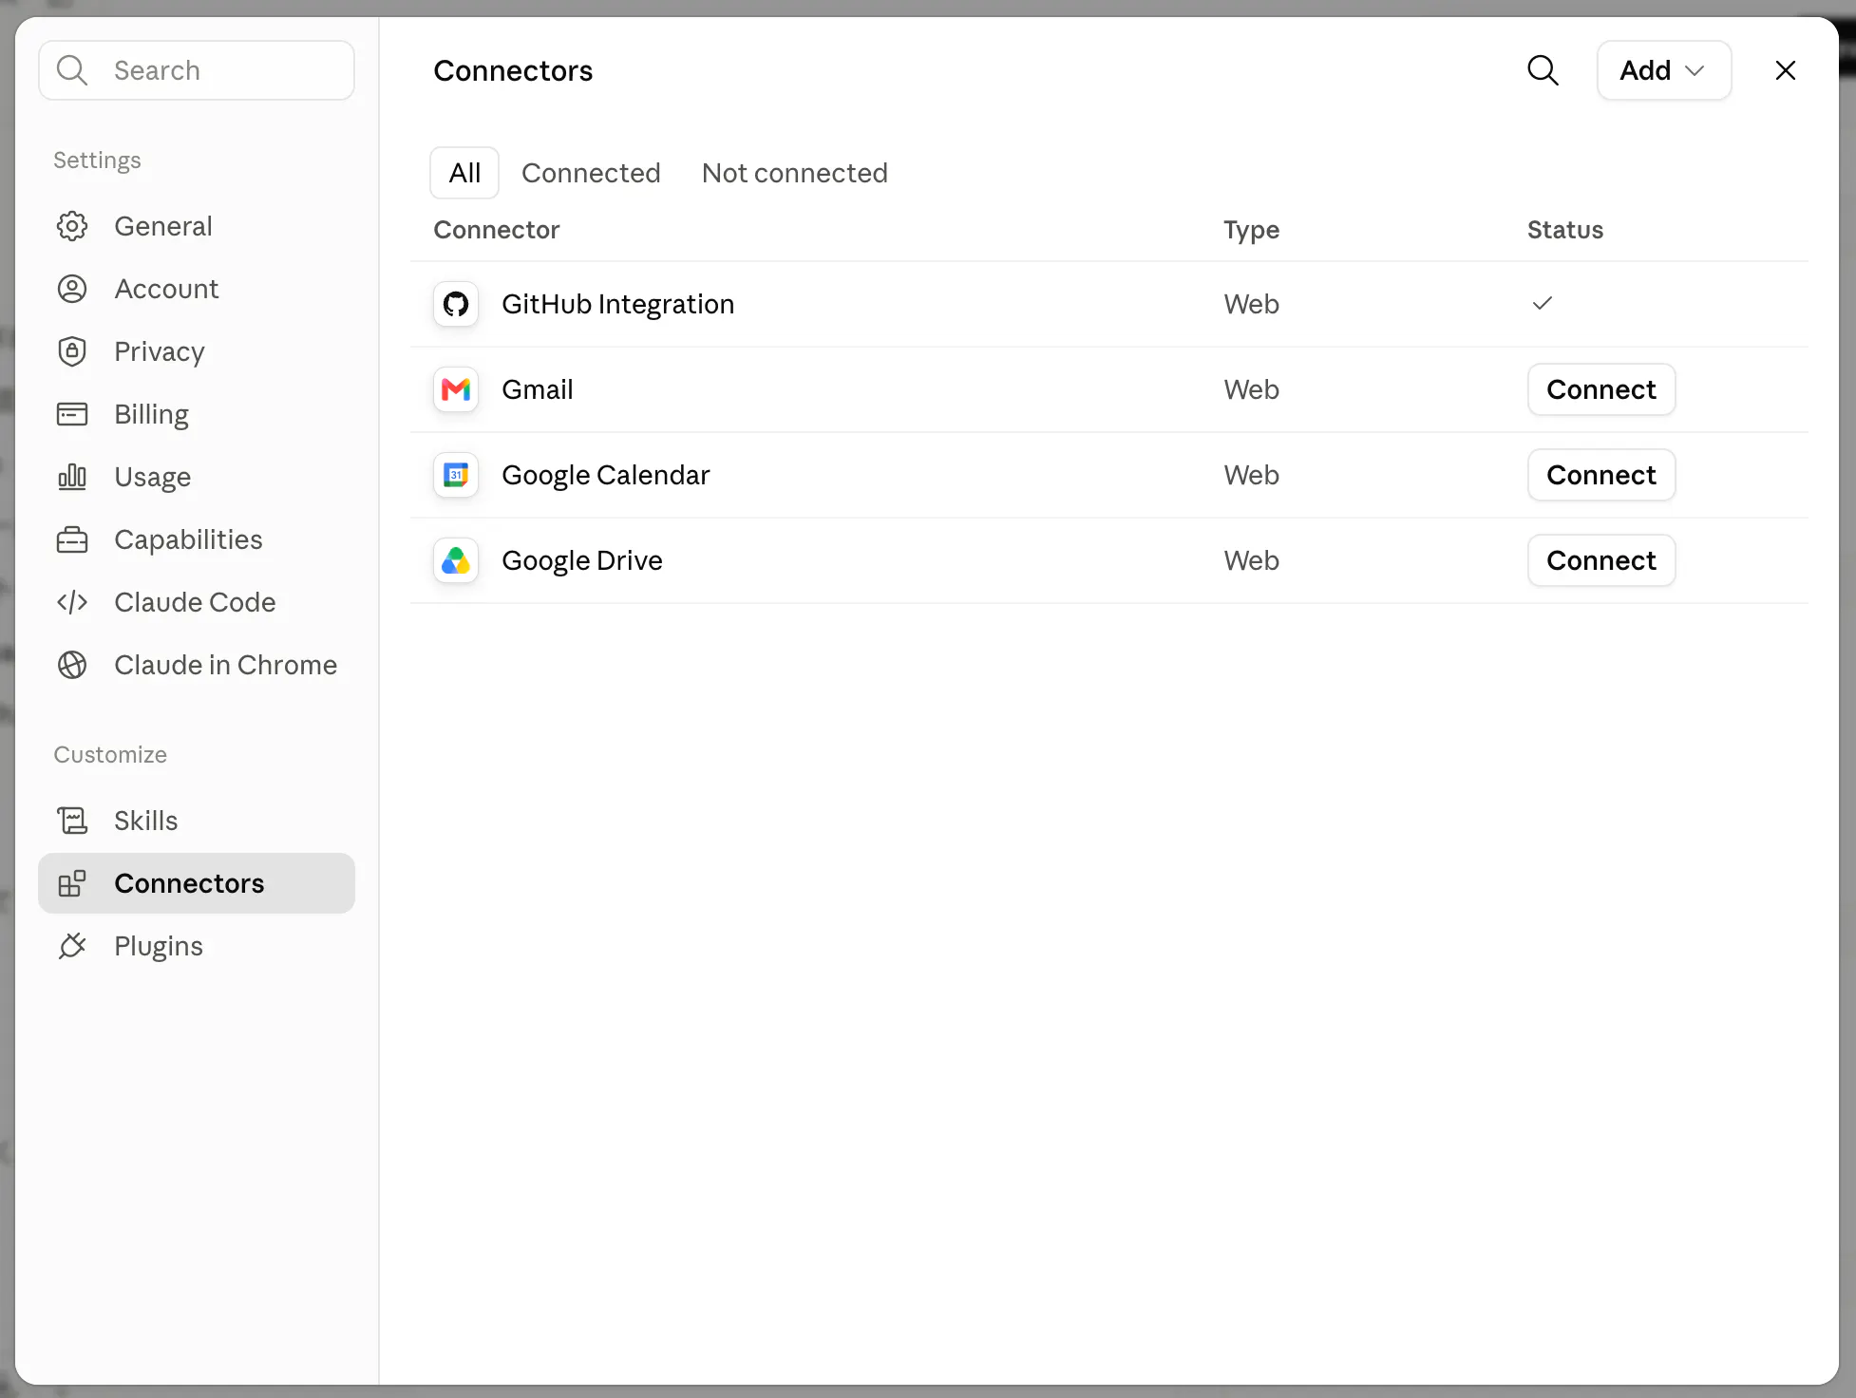Select Connectors in the sidebar
Viewport: 1856px width, 1398px height.
coord(197,883)
